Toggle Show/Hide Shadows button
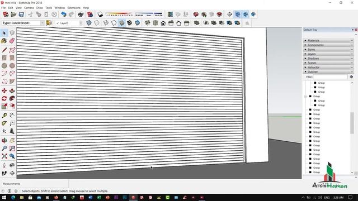 click(x=100, y=15)
